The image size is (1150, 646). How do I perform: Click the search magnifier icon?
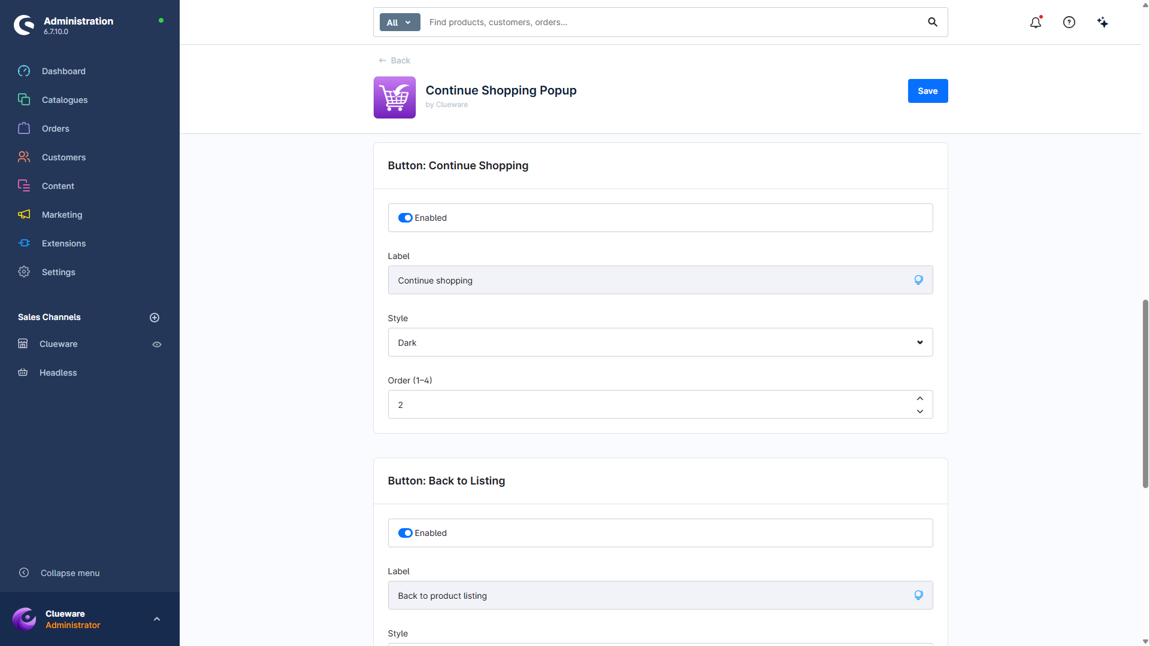pos(933,22)
